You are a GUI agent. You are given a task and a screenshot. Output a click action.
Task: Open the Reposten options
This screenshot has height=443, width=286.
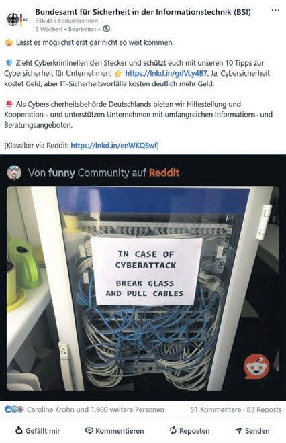pyautogui.click(x=189, y=430)
